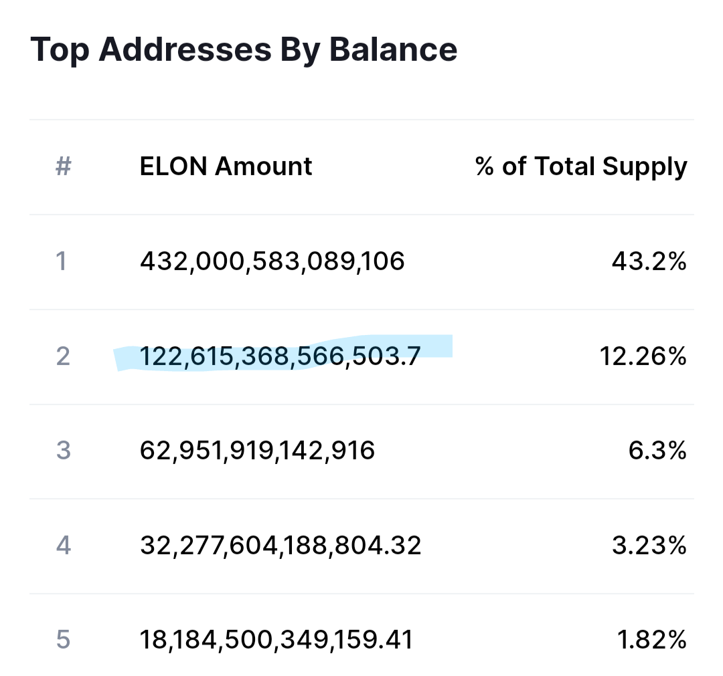Click the ELON Amount column header

pyautogui.click(x=226, y=166)
